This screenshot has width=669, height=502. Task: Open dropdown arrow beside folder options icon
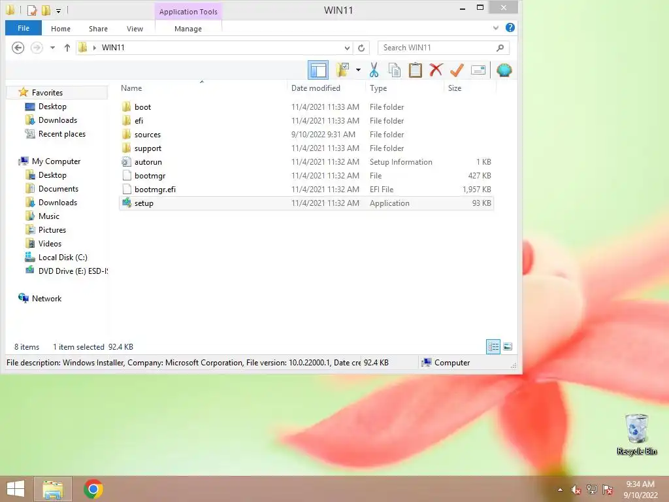[358, 70]
